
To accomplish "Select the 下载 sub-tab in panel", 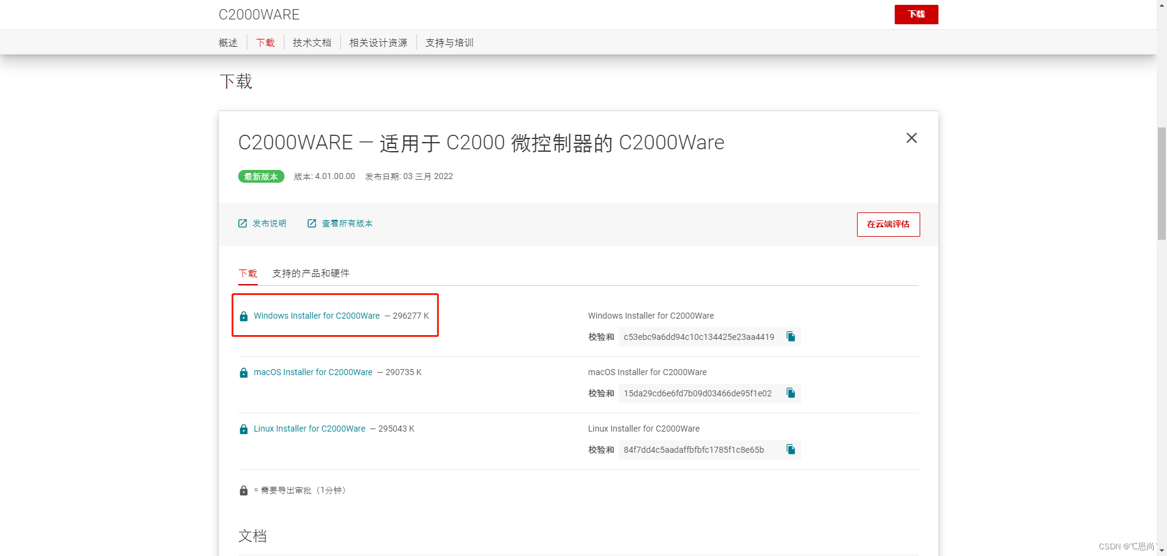I will pos(248,273).
